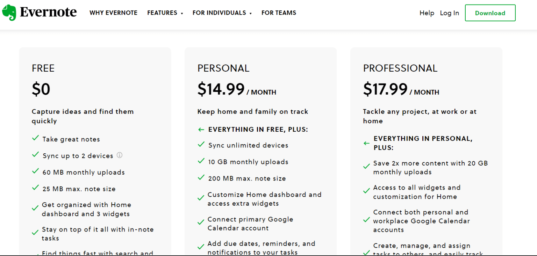Click the green arrow before Everything in Free, Plus

(x=201, y=130)
